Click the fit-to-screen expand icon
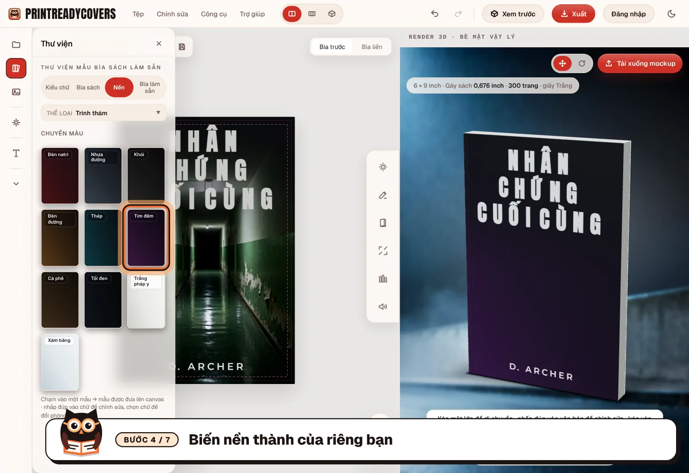Screen dimensions: 689x473 coord(383,251)
